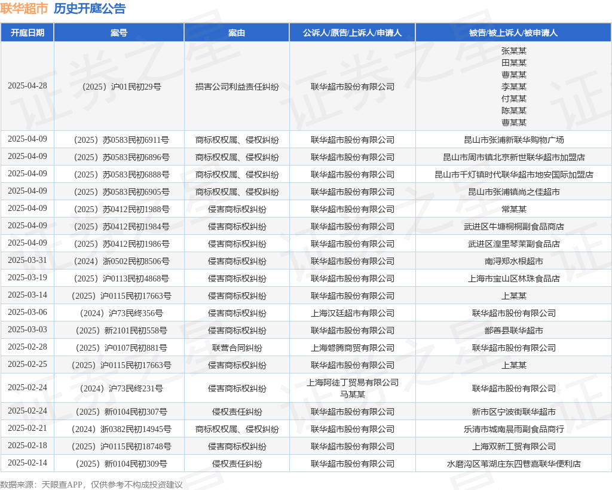This screenshot has height=490, width=612.
Task: Click the date 2025-02-28
Action: tap(27, 347)
